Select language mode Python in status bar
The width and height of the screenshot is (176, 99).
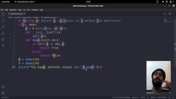(x=153, y=97)
